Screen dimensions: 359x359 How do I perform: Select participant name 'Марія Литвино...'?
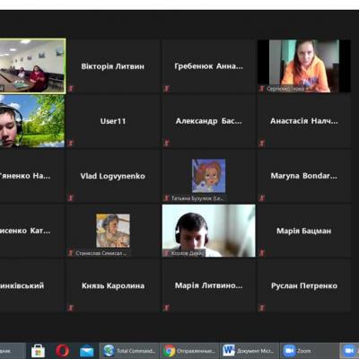209,285
